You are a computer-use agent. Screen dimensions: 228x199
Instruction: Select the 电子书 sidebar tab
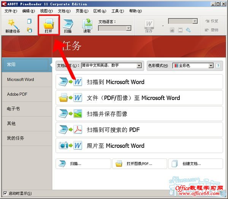[x=27, y=109]
